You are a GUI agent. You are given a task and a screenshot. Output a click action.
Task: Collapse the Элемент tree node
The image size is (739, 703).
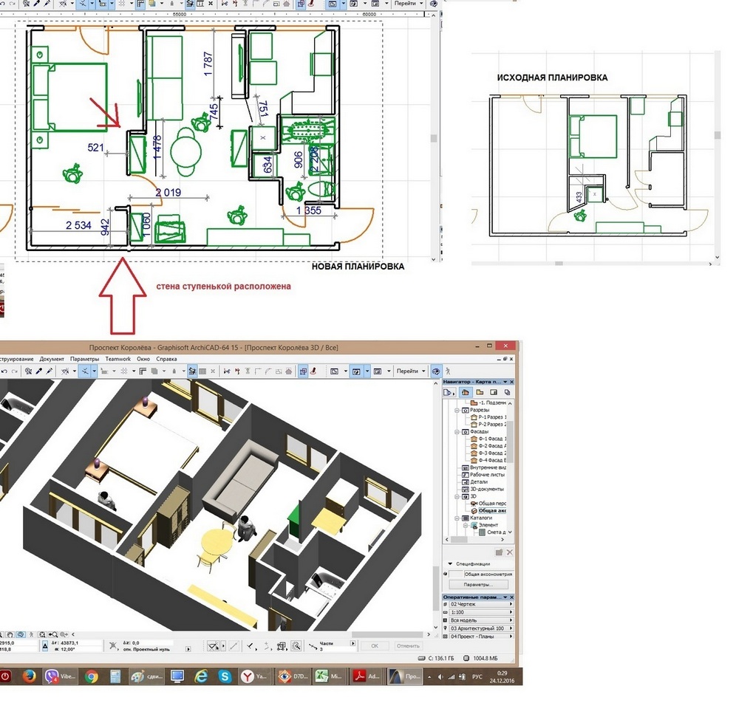pos(465,525)
